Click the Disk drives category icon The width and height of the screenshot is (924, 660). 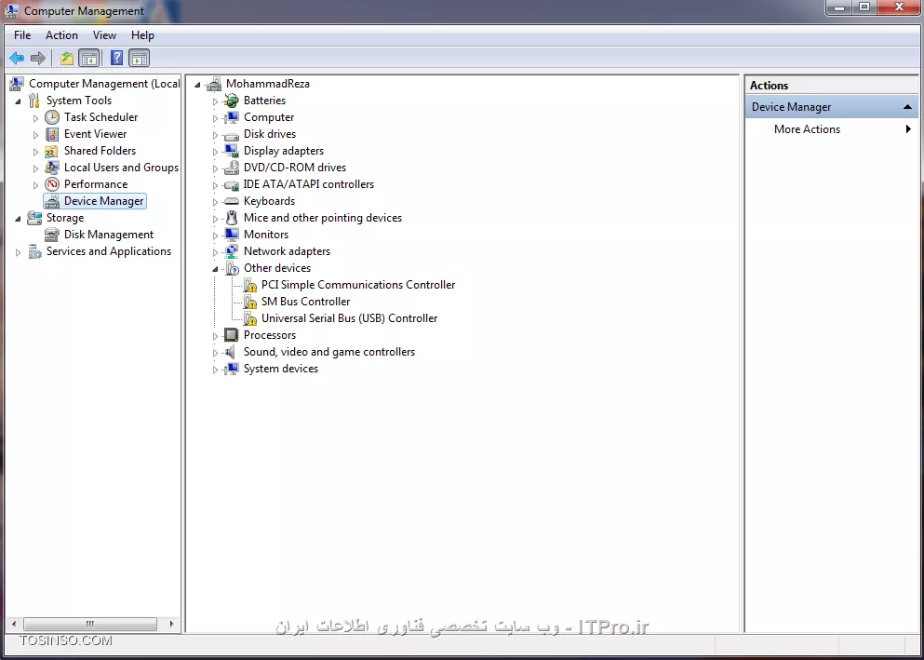point(232,134)
